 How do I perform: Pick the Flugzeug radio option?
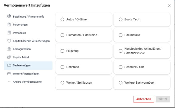(x=62, y=51)
